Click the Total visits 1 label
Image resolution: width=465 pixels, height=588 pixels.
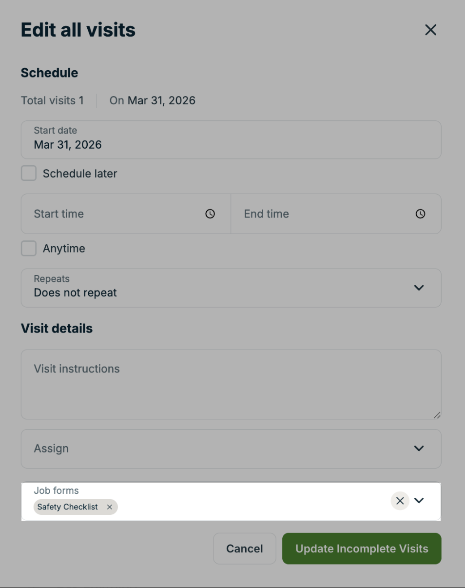tap(52, 100)
